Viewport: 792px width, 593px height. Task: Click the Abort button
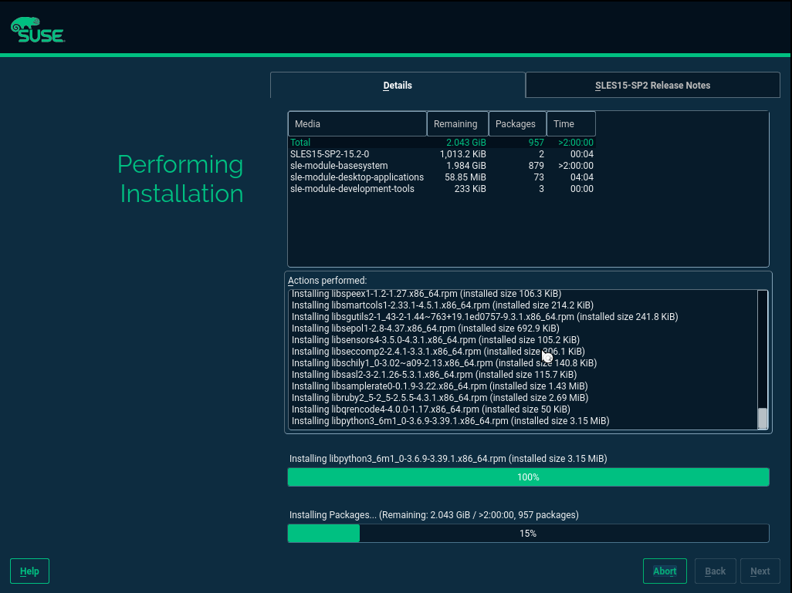(x=665, y=571)
